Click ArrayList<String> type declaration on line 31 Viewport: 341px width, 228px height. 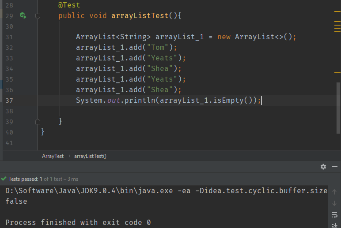[x=113, y=37]
